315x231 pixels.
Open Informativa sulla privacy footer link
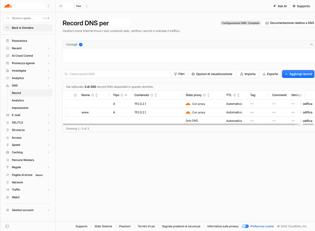coord(223,226)
